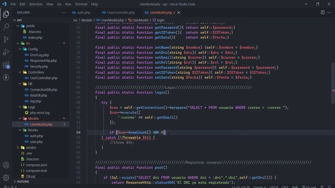Switch to UserController.php editor tab

121,13
